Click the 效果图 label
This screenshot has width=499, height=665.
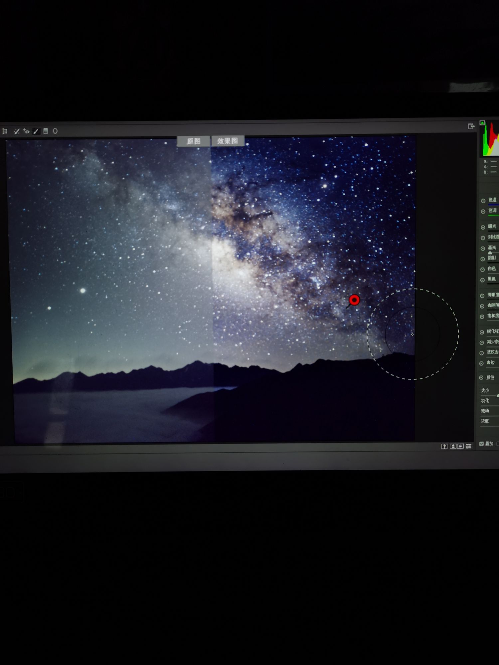click(x=228, y=141)
